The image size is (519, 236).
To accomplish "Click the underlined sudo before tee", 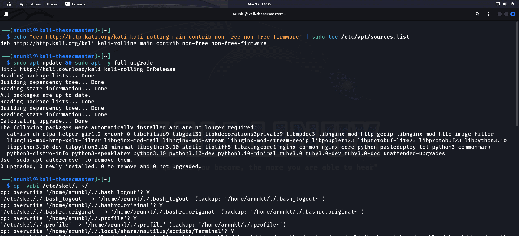I will coord(318,37).
